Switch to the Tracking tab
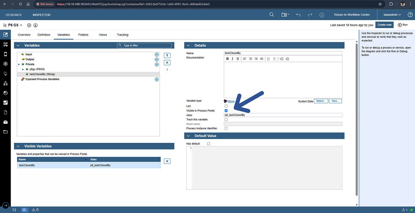 122,35
